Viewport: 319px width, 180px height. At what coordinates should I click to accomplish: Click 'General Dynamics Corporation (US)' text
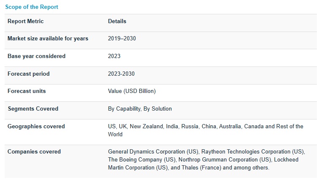[x=153, y=152]
